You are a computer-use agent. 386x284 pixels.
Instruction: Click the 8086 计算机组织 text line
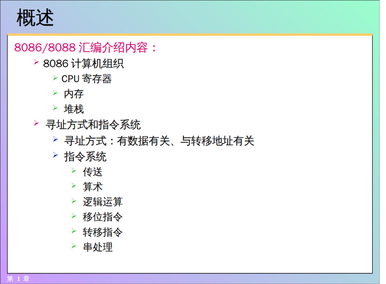[x=83, y=64]
